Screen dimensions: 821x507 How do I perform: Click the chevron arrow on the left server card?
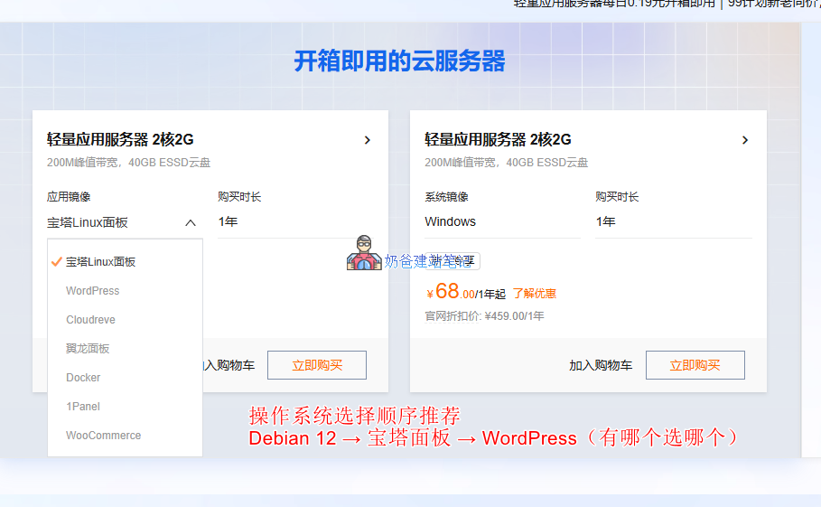tap(367, 140)
